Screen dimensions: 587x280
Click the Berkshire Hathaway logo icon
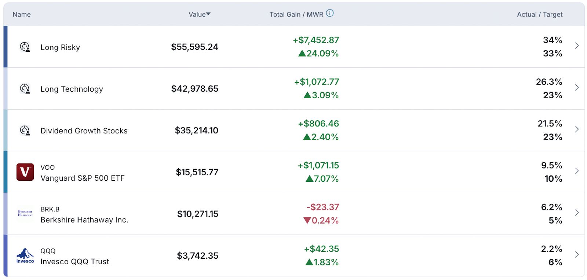25,213
